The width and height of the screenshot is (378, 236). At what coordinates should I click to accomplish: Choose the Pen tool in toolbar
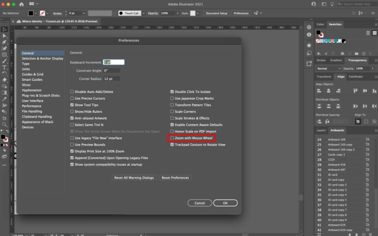[x=4, y=42]
